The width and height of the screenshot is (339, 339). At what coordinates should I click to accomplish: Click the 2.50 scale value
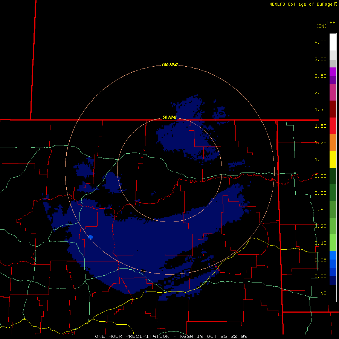pos(321,76)
